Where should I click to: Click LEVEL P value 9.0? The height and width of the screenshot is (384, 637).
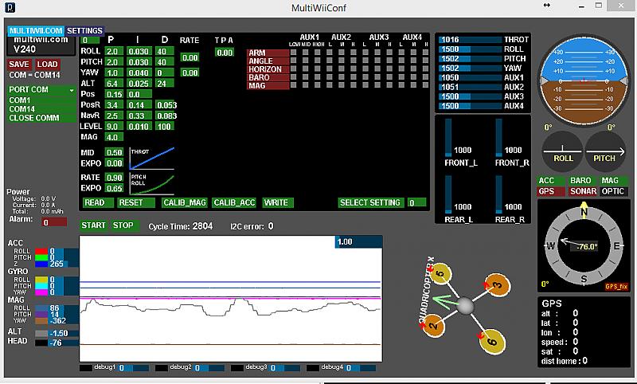[x=114, y=127]
